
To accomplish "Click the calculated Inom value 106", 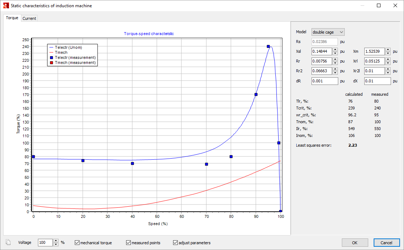I will pyautogui.click(x=352, y=135).
